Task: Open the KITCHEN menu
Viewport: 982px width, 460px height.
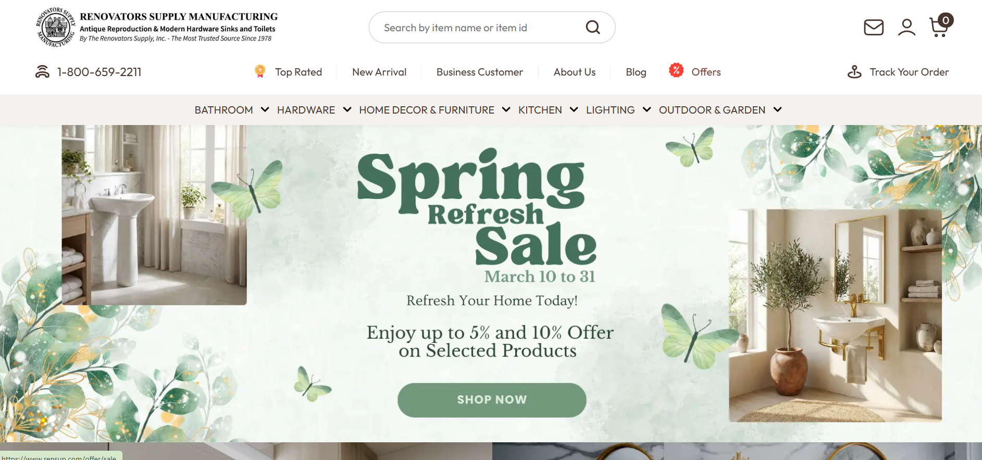Action: (x=540, y=110)
